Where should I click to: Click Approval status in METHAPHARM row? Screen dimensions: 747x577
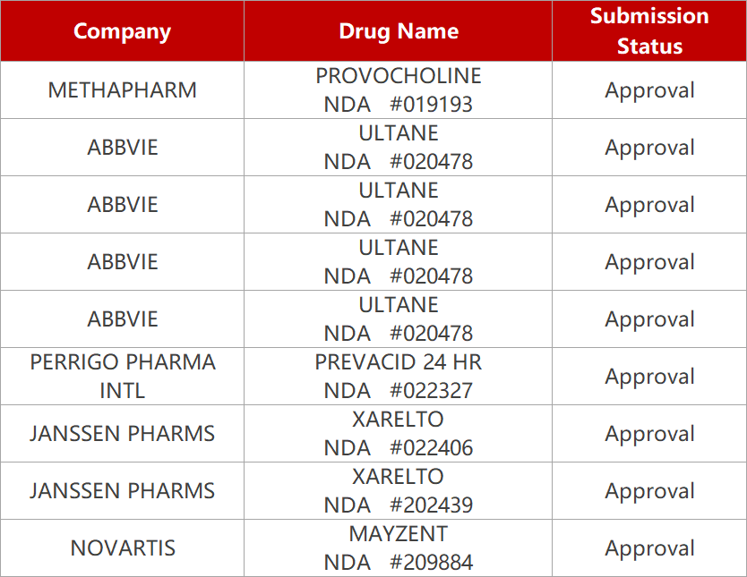(x=649, y=89)
